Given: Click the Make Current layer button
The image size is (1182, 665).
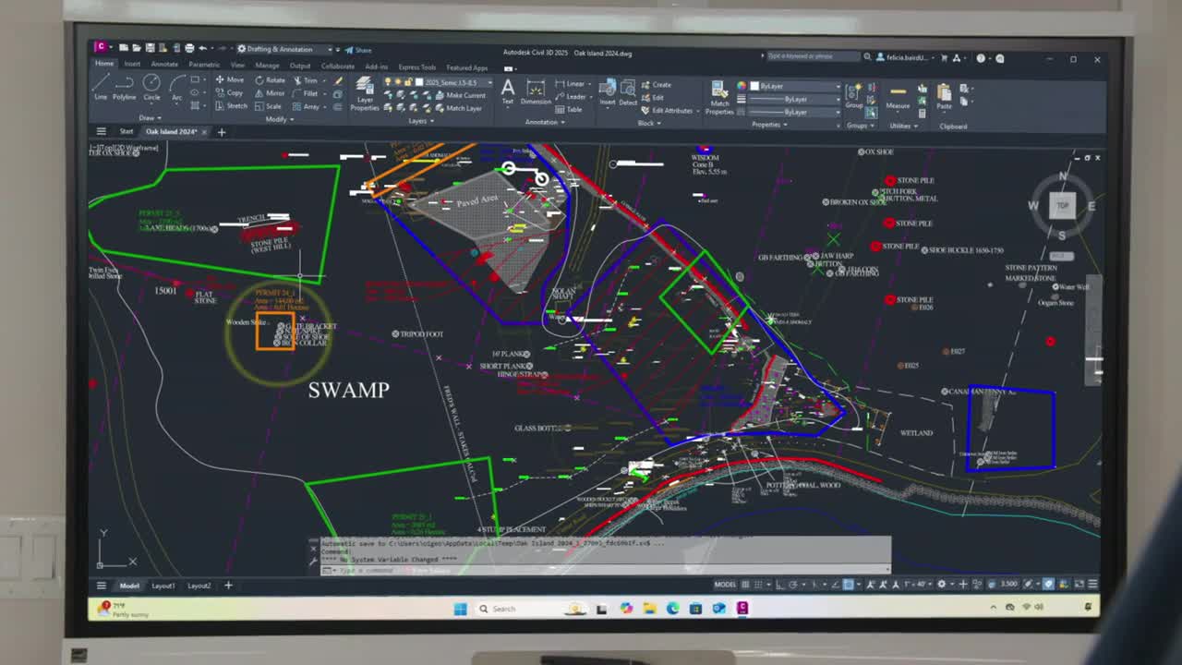Looking at the screenshot, I should pos(464,95).
